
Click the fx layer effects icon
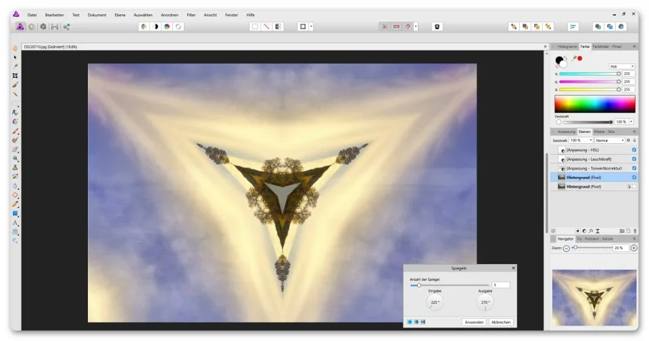(x=591, y=231)
